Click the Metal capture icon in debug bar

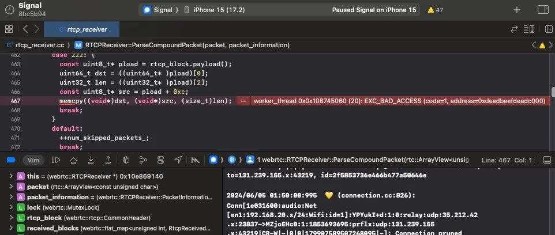tap(195, 160)
